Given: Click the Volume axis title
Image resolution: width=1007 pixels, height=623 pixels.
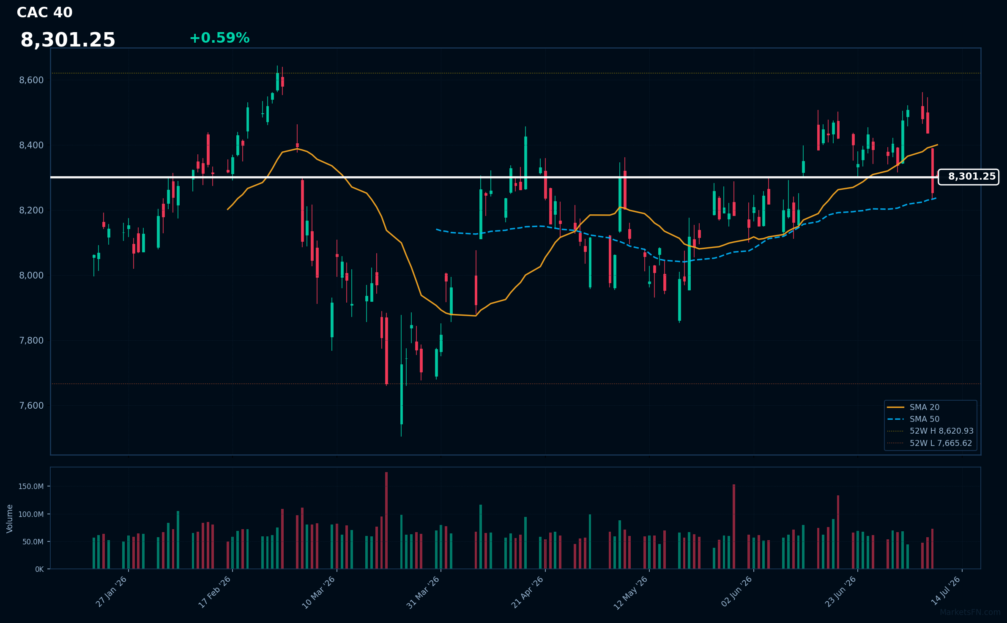Looking at the screenshot, I should click(x=10, y=519).
